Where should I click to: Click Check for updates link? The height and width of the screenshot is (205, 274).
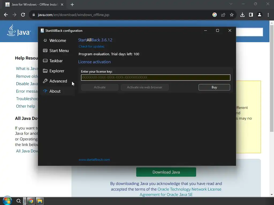[x=92, y=46]
